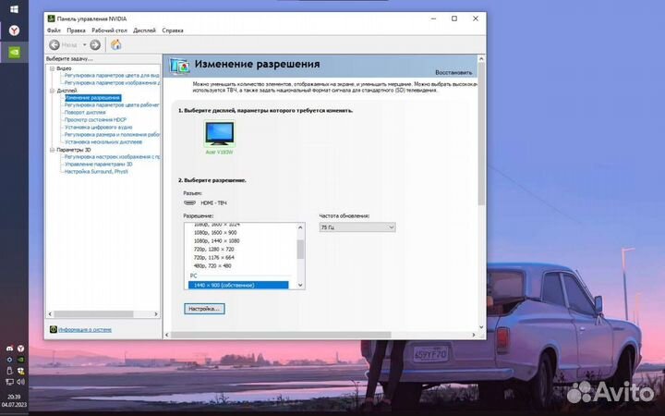Maximize the NVIDIA control panel window
Screen dimensions: 665x416
[454, 18]
